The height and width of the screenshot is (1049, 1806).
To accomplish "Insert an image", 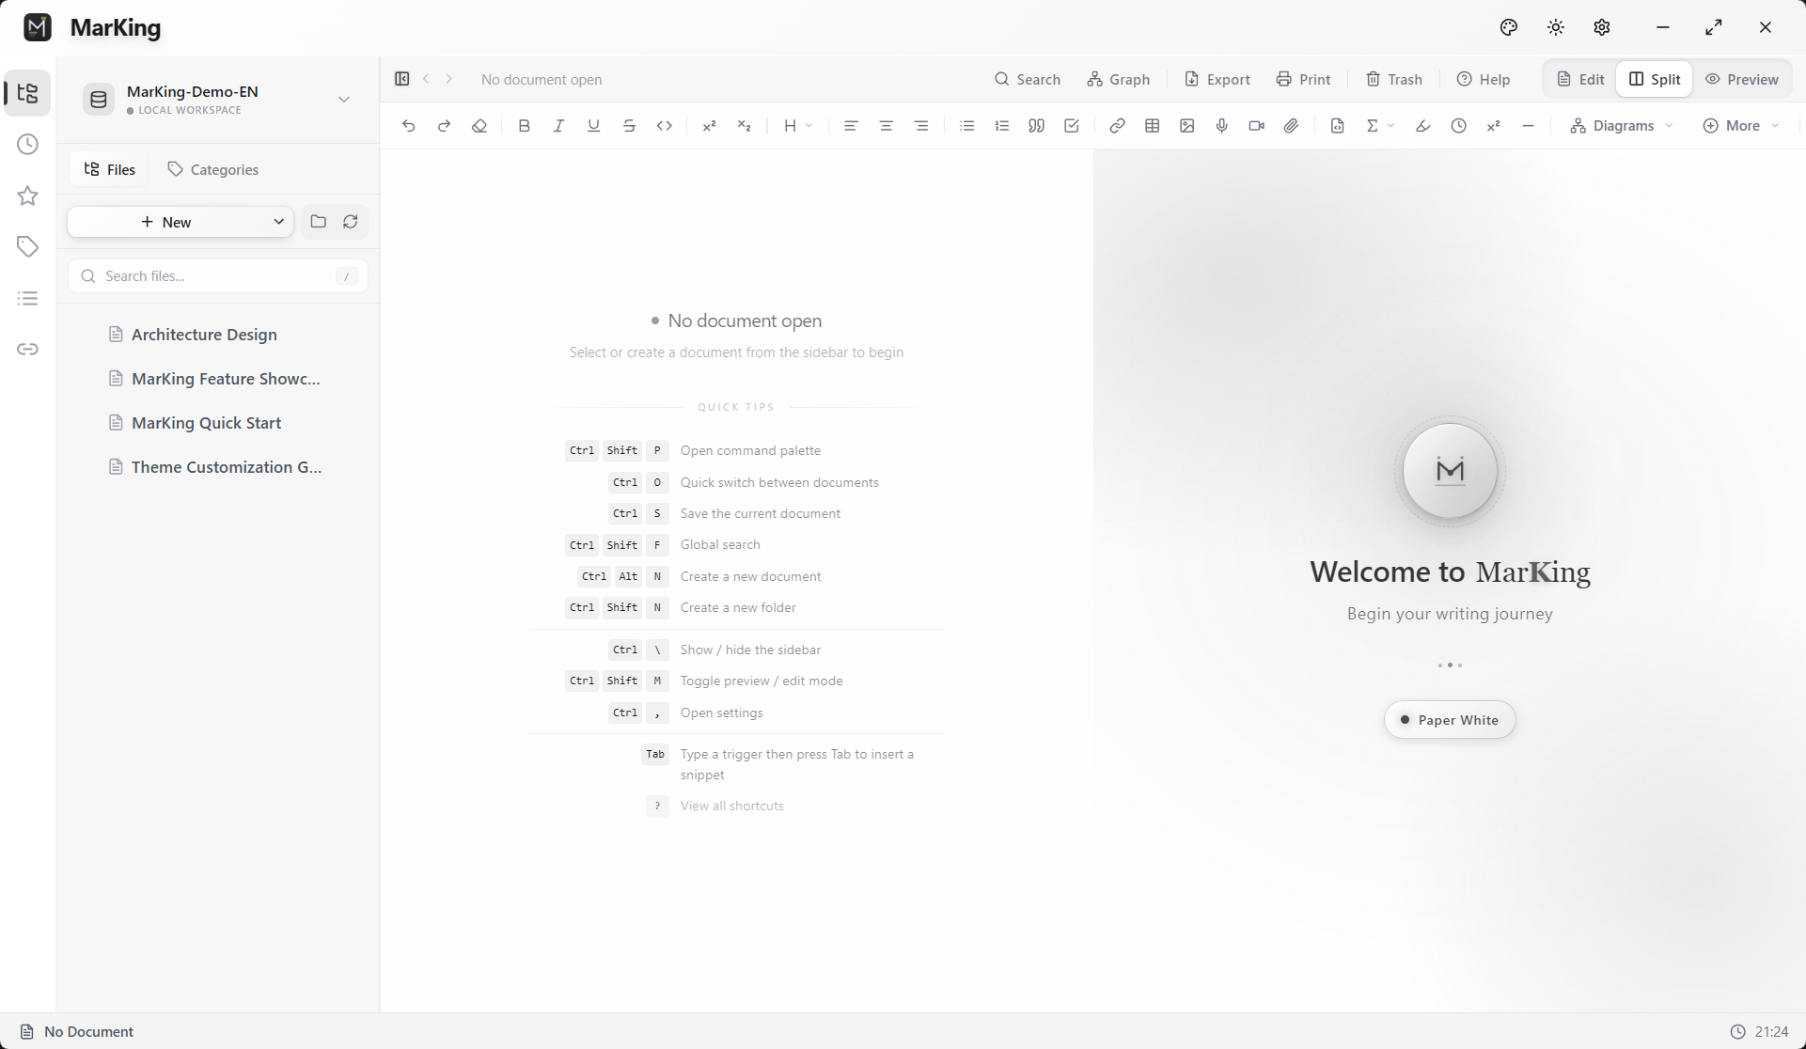I will click(1187, 125).
